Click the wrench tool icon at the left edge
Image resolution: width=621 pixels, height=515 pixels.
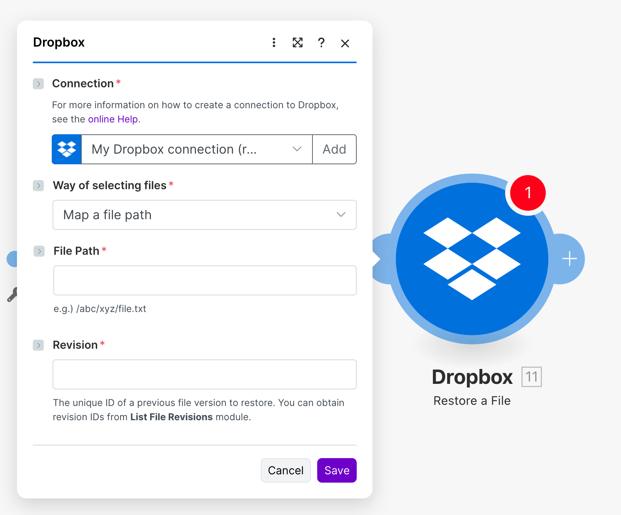click(x=12, y=295)
